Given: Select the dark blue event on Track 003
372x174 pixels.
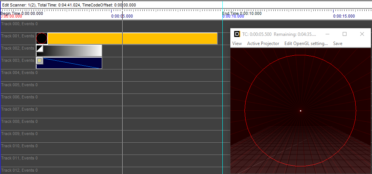Looking at the screenshot, I should (72, 63).
